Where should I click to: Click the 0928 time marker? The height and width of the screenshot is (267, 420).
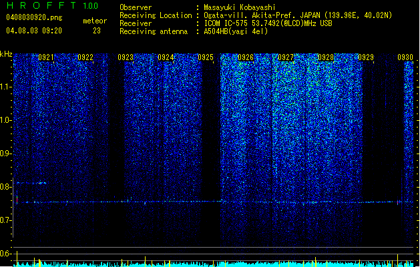coord(326,57)
